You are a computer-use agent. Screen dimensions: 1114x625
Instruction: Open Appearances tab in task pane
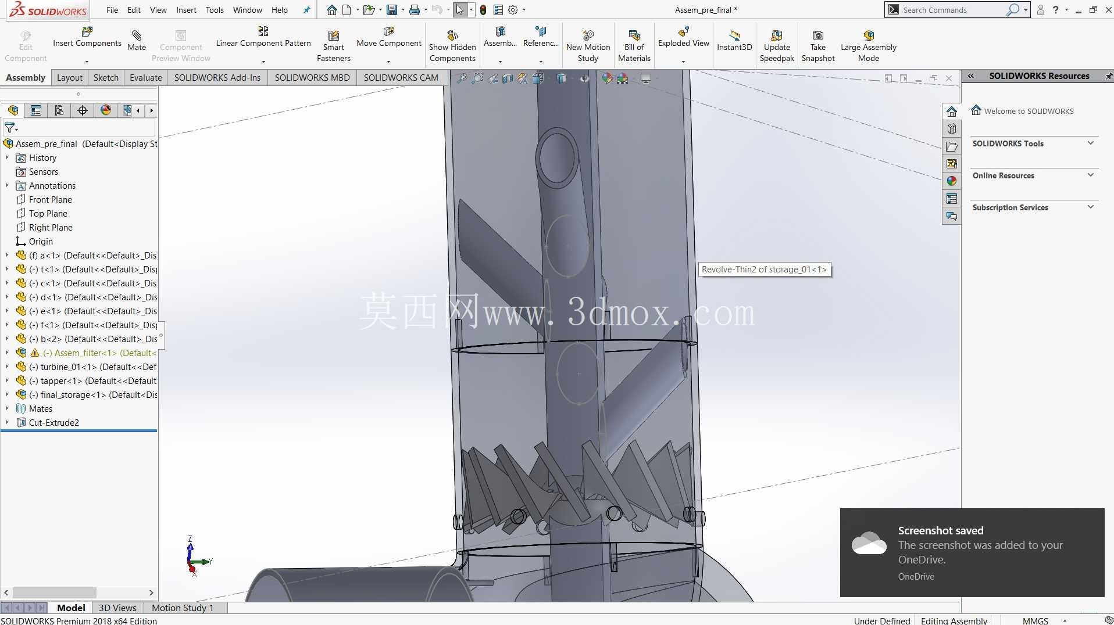coord(952,181)
